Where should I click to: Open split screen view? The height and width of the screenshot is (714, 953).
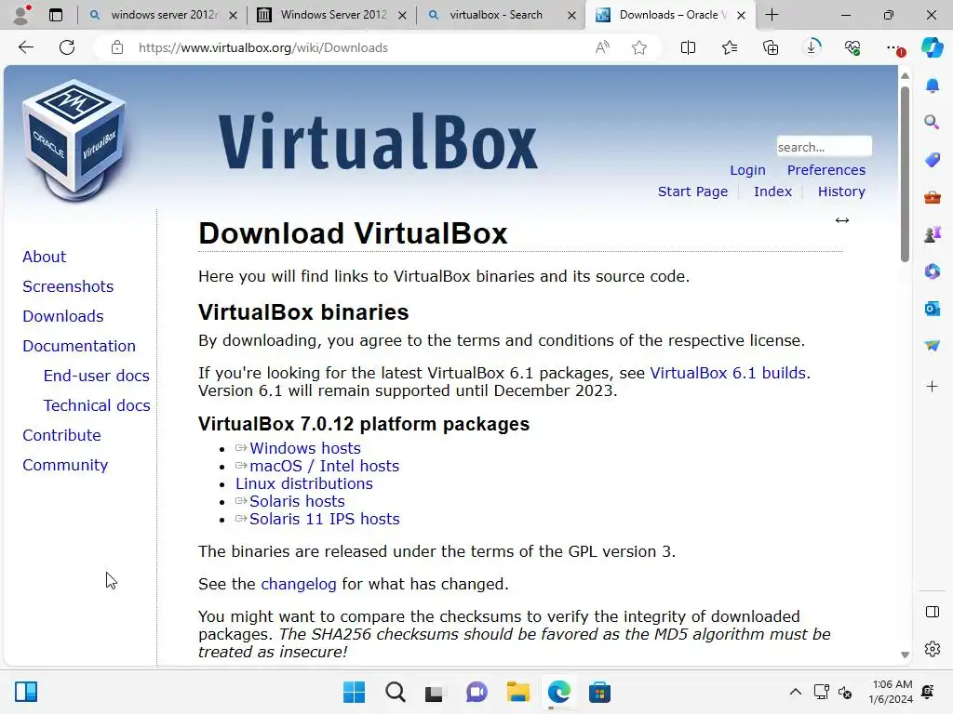pos(688,47)
